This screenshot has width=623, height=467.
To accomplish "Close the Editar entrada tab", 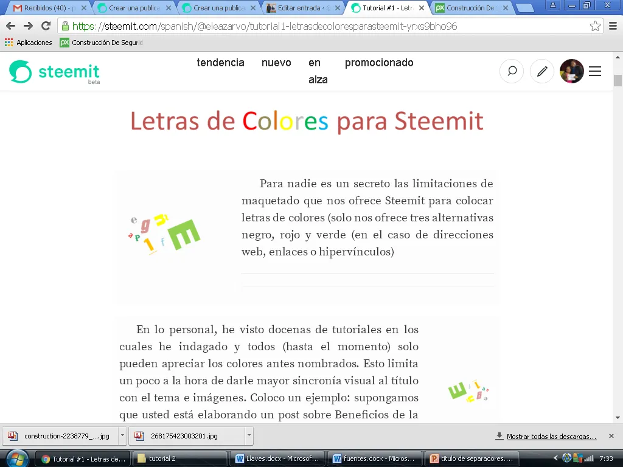I will tap(337, 8).
